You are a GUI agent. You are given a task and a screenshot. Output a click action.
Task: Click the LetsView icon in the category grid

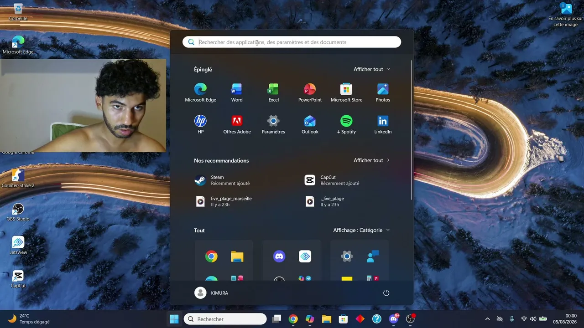[305, 256]
